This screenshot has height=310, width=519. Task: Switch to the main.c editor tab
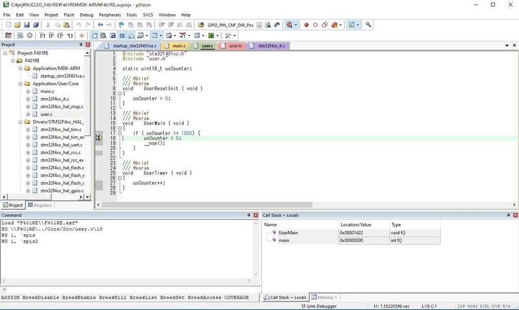176,46
